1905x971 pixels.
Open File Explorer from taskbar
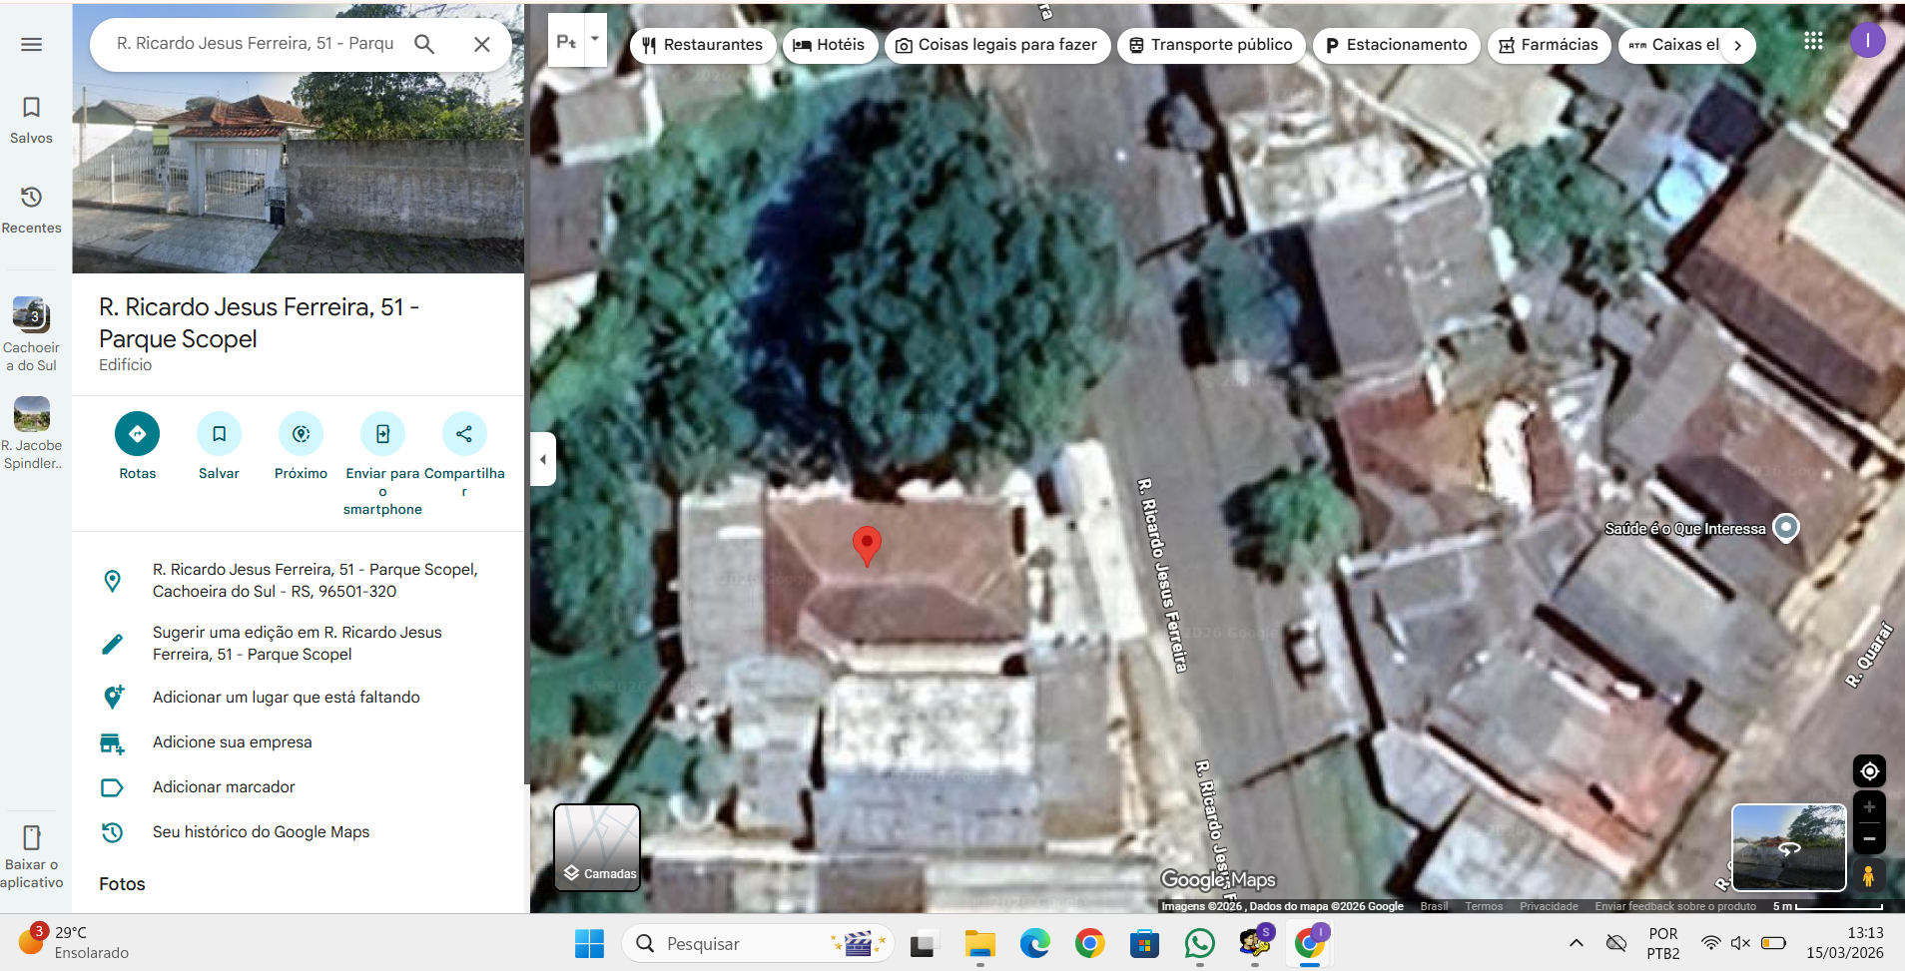click(x=979, y=943)
